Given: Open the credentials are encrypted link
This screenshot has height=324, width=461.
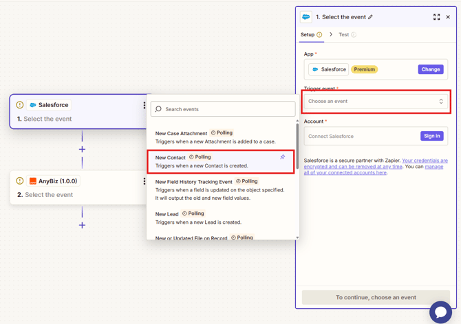Looking at the screenshot, I should (x=376, y=163).
